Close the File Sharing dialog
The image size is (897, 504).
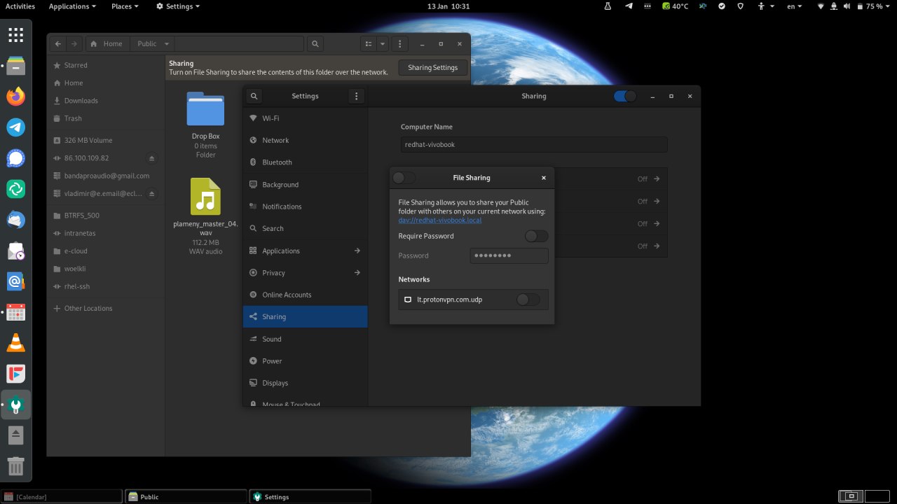click(543, 178)
